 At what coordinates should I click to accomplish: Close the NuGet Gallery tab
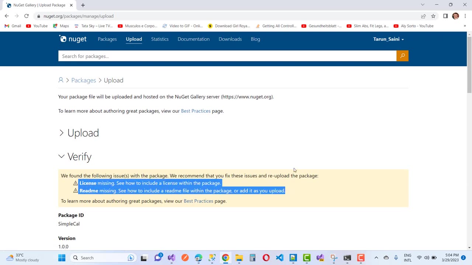coord(71,5)
